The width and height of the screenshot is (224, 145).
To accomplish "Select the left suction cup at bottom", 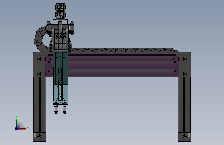I will pos(56,110).
